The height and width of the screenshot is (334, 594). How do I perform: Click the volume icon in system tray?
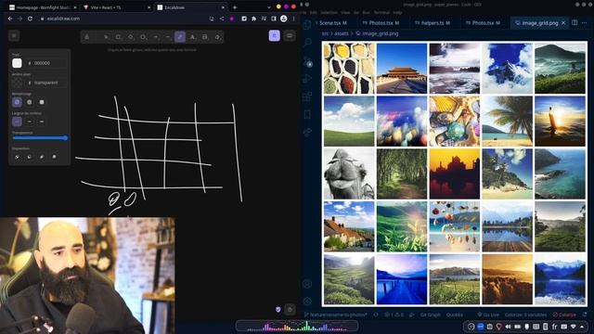click(508, 327)
